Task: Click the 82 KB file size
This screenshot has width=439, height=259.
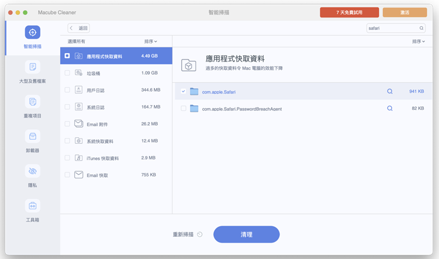Action: coord(418,108)
